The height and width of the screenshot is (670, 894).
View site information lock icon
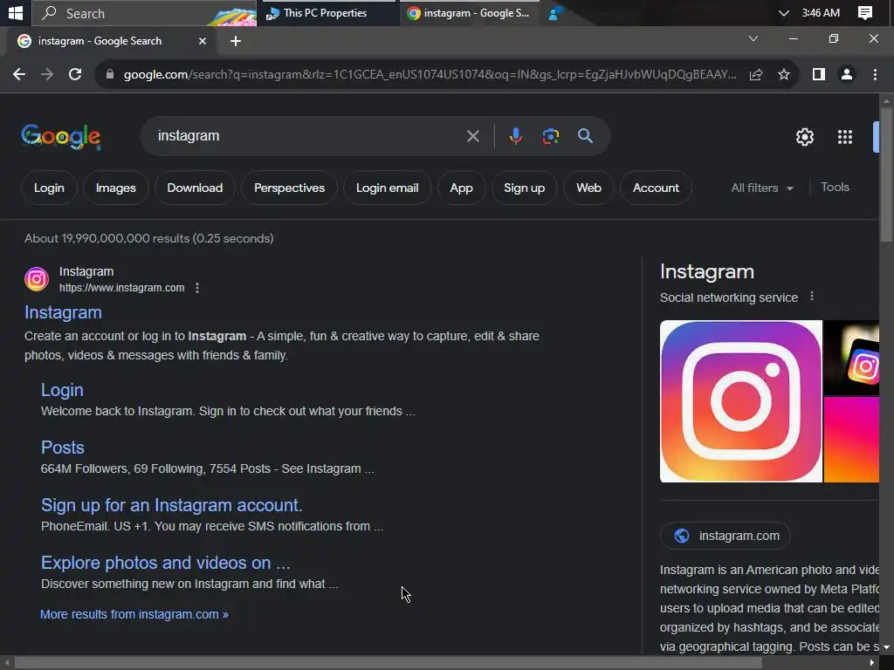[110, 75]
